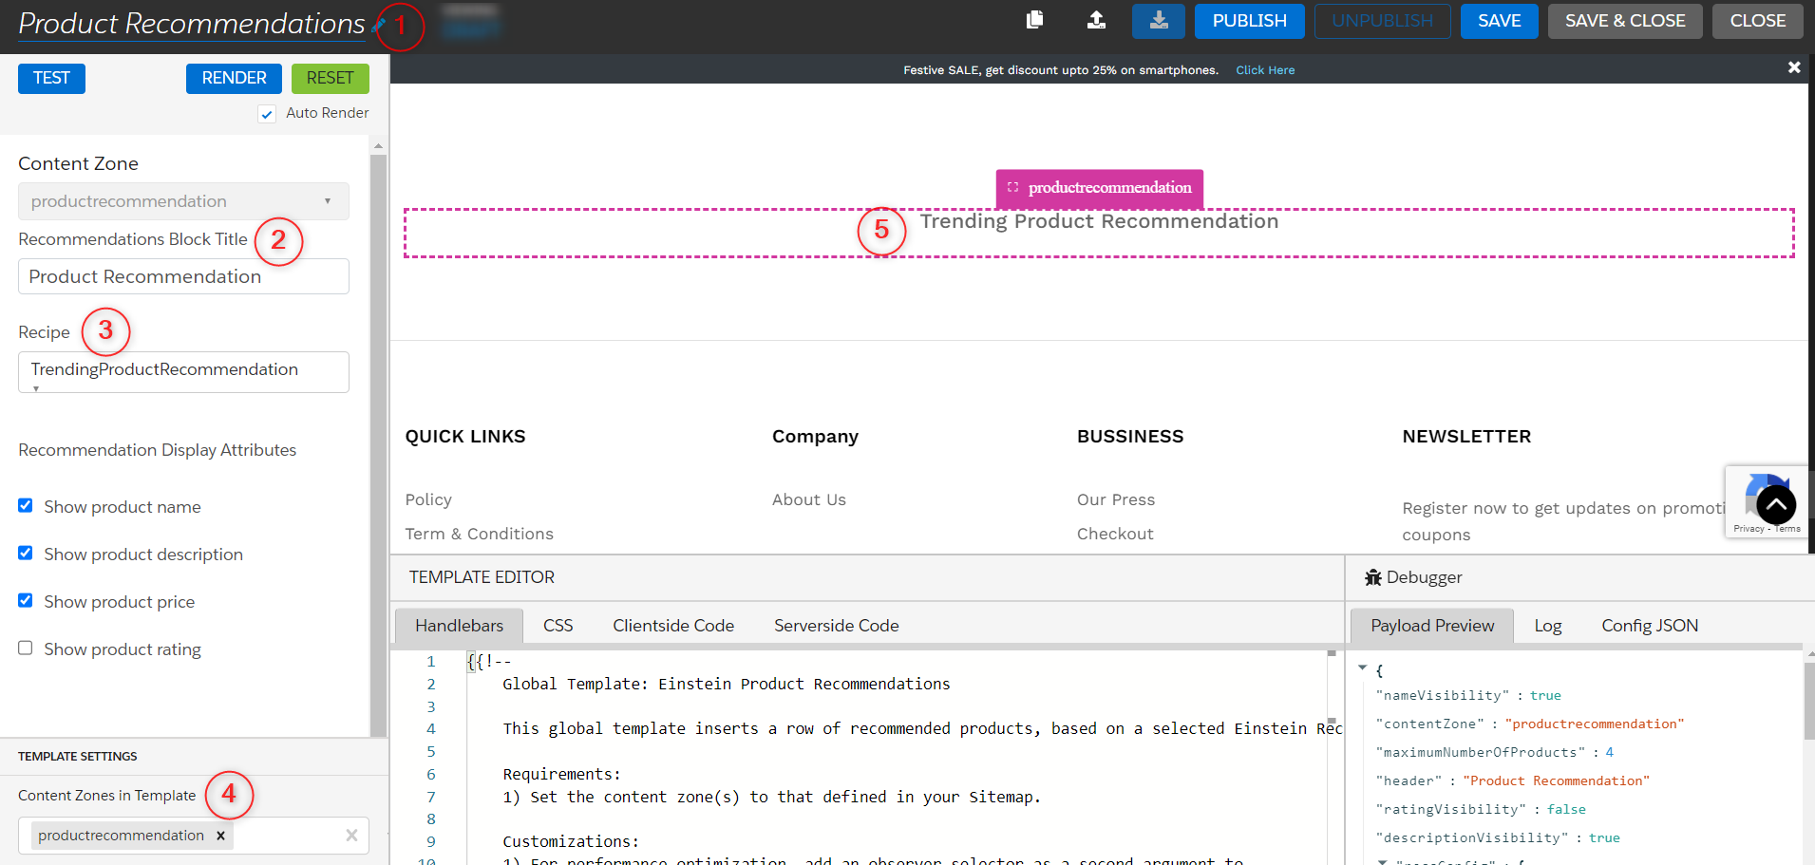Click the UNPUBLISH button
Viewport: 1815px width, 865px height.
1382,21
